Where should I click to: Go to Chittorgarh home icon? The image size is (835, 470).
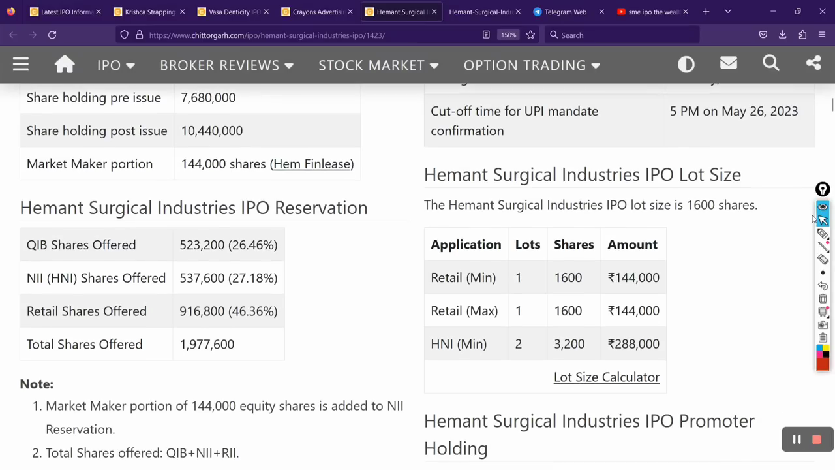tap(65, 64)
